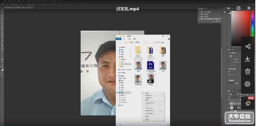
Task: Delete the video using the trash icon
Action: click(248, 71)
